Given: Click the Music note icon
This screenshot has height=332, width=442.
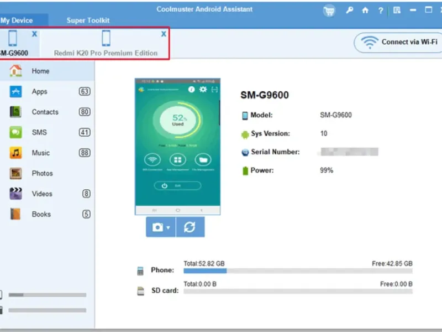Looking at the screenshot, I should 15,153.
